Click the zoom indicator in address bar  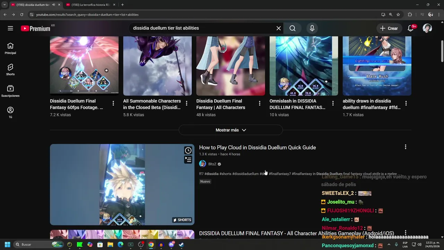391,15
